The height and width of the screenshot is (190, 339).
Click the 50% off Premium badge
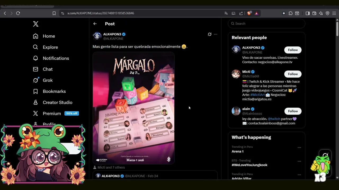tap(72, 113)
